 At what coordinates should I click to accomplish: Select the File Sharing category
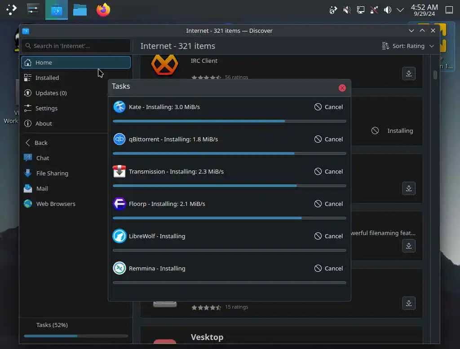coord(65,173)
